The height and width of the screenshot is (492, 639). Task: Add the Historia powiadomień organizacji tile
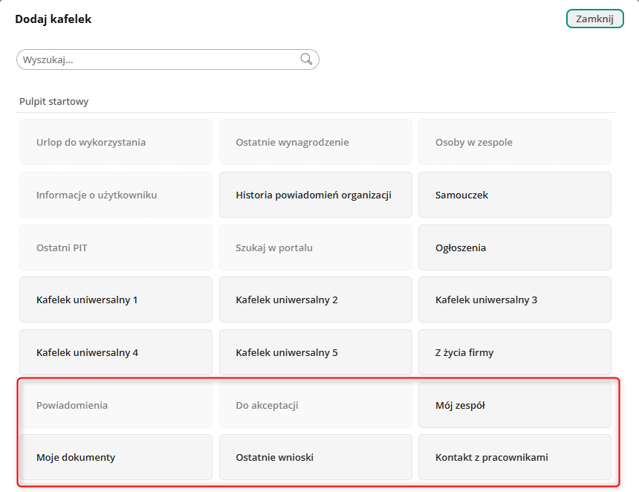coord(315,195)
